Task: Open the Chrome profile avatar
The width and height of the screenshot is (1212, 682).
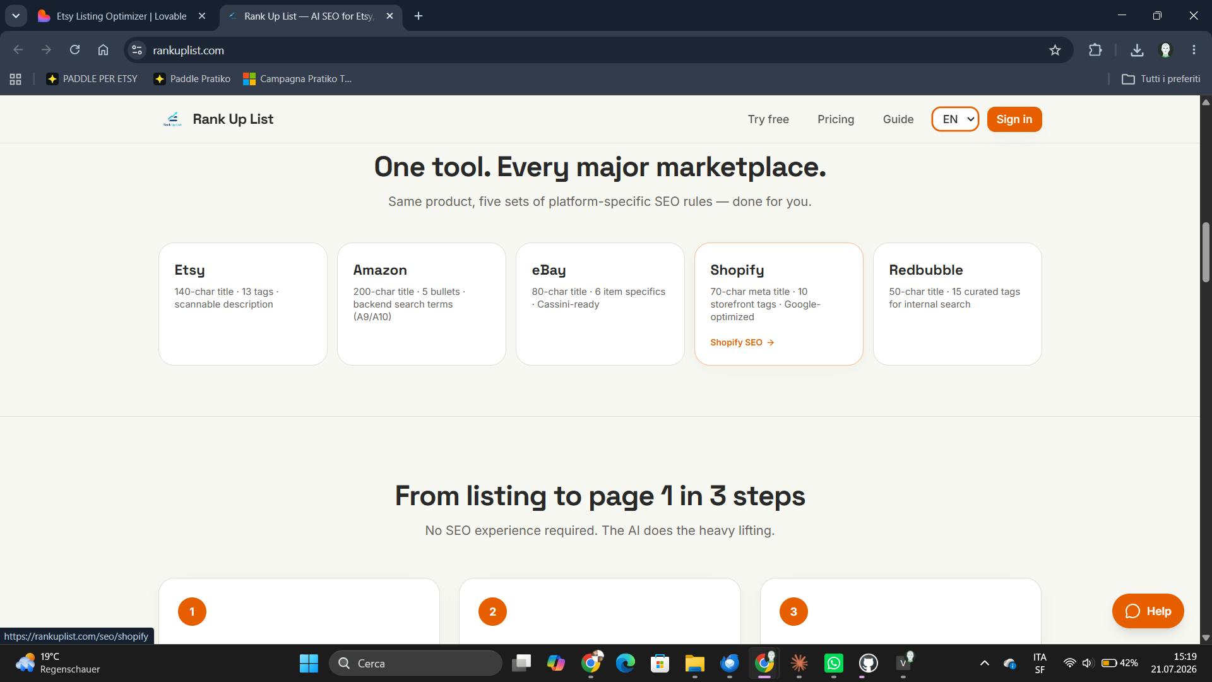Action: [1165, 50]
